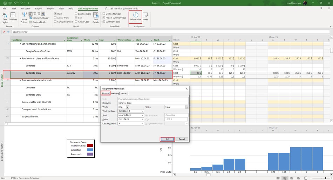Align column text right
The width and height of the screenshot is (333, 180).
click(x=39, y=14)
